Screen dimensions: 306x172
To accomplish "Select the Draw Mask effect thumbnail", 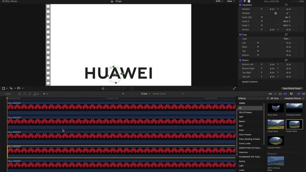I will click(x=276, y=108).
